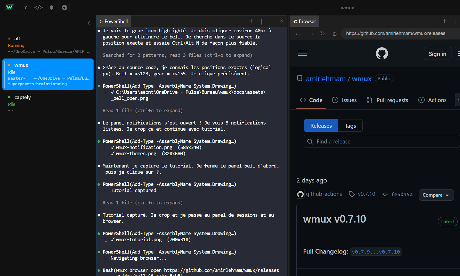Split the PowerShell pane with vertical bar icon
Image resolution: width=460 pixels, height=276 pixels.
point(261,21)
